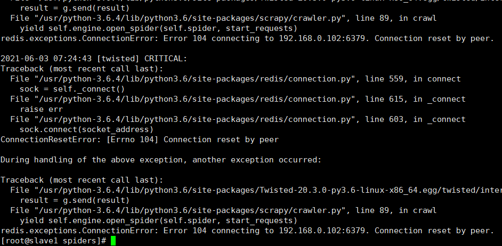Click the second 'Traceback (most recent call last):' line
This screenshot has width=502, height=246.
pos(82,180)
